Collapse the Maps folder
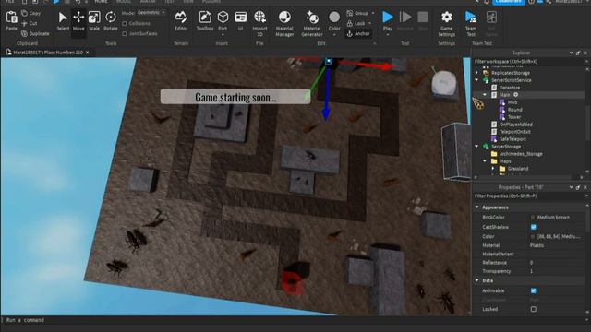The height and width of the screenshot is (332, 591). pos(485,161)
